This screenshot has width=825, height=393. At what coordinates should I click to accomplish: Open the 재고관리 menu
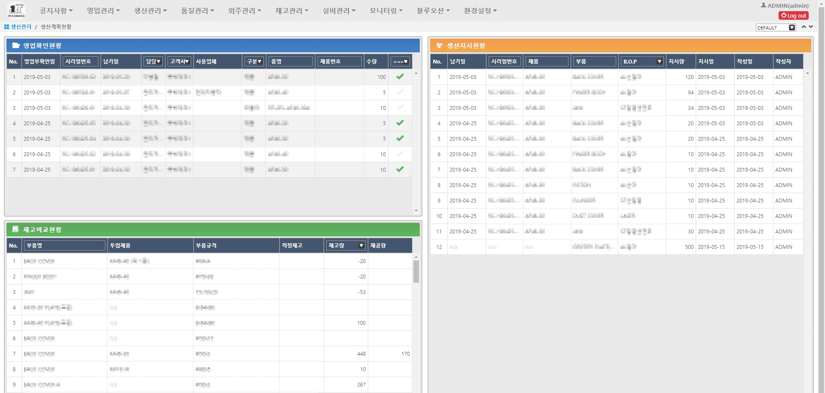pos(291,11)
